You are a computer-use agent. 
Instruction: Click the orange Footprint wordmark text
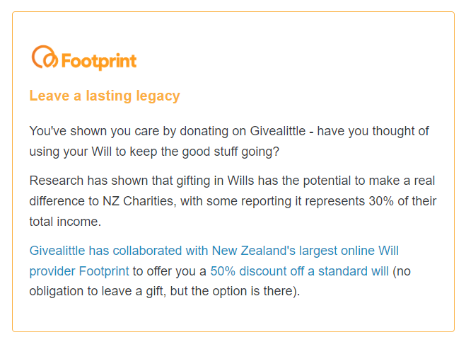coord(99,62)
